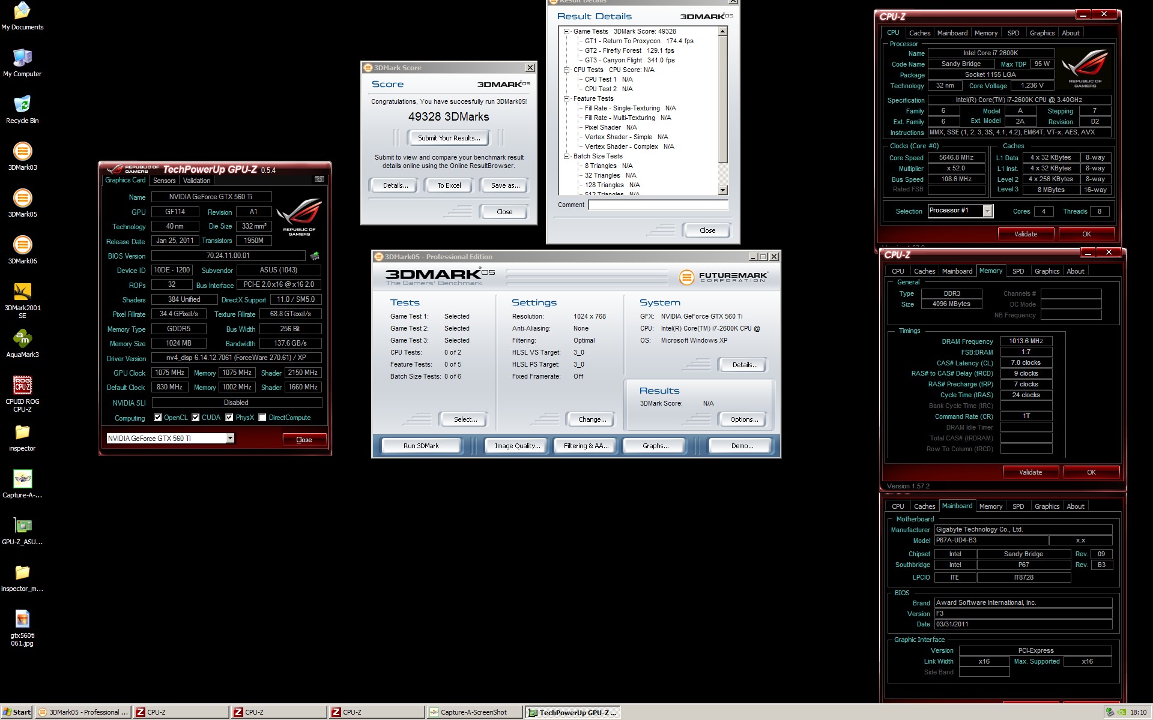Open the My Documents desktop icon
The width and height of the screenshot is (1153, 720).
point(22,11)
